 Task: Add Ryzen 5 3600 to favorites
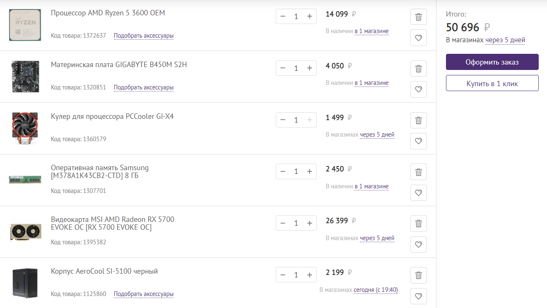418,38
